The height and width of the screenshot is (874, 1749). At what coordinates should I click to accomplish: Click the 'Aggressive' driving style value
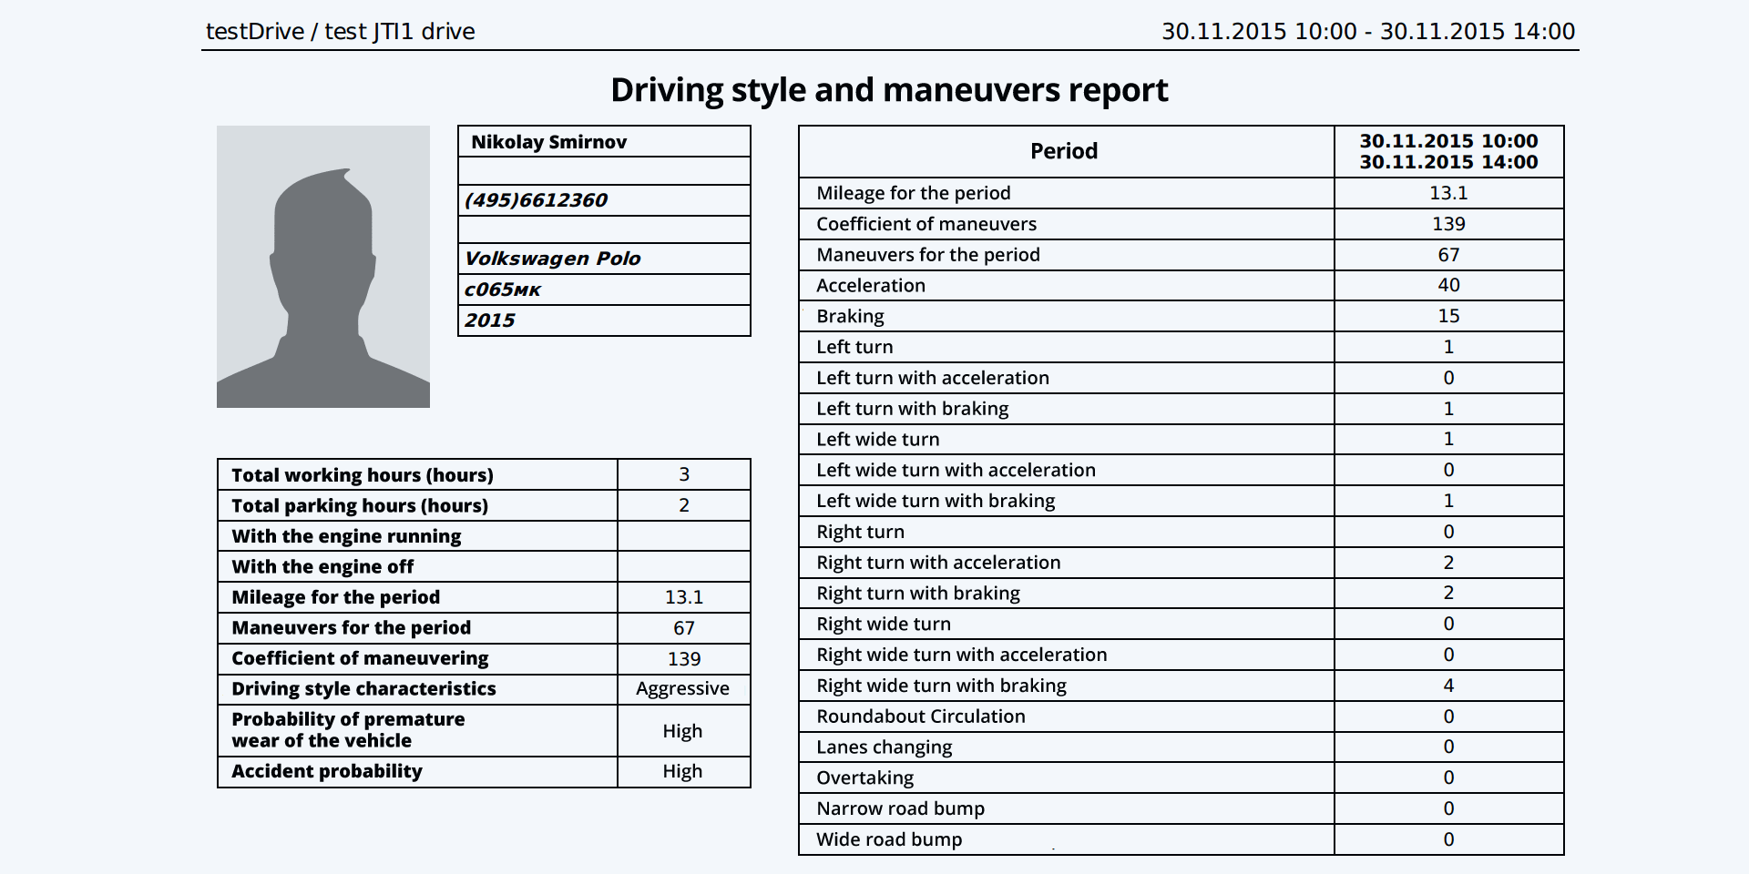683,689
